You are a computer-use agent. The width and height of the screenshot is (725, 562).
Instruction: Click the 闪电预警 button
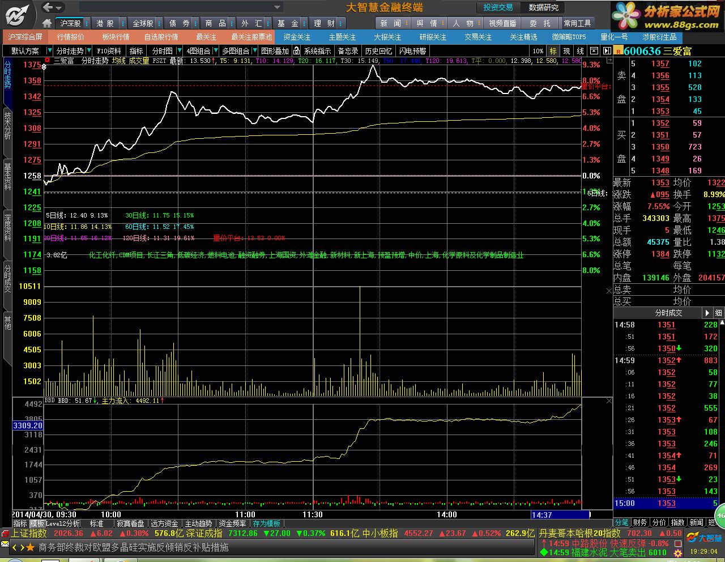pyautogui.click(x=412, y=51)
